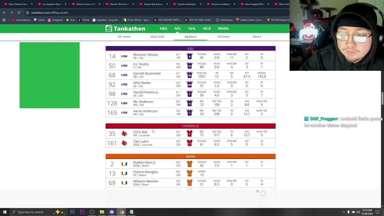Screen dimensions: 384x216
Task: Open the Kick bookmark
Action: coord(70,20)
